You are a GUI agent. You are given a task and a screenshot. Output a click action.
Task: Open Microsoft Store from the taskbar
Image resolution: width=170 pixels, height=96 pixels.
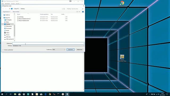coord(19,94)
